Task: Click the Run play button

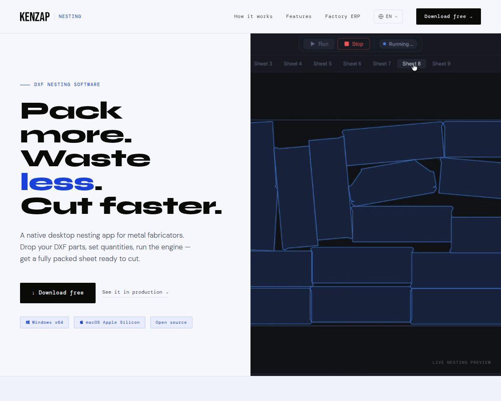Action: tap(319, 44)
